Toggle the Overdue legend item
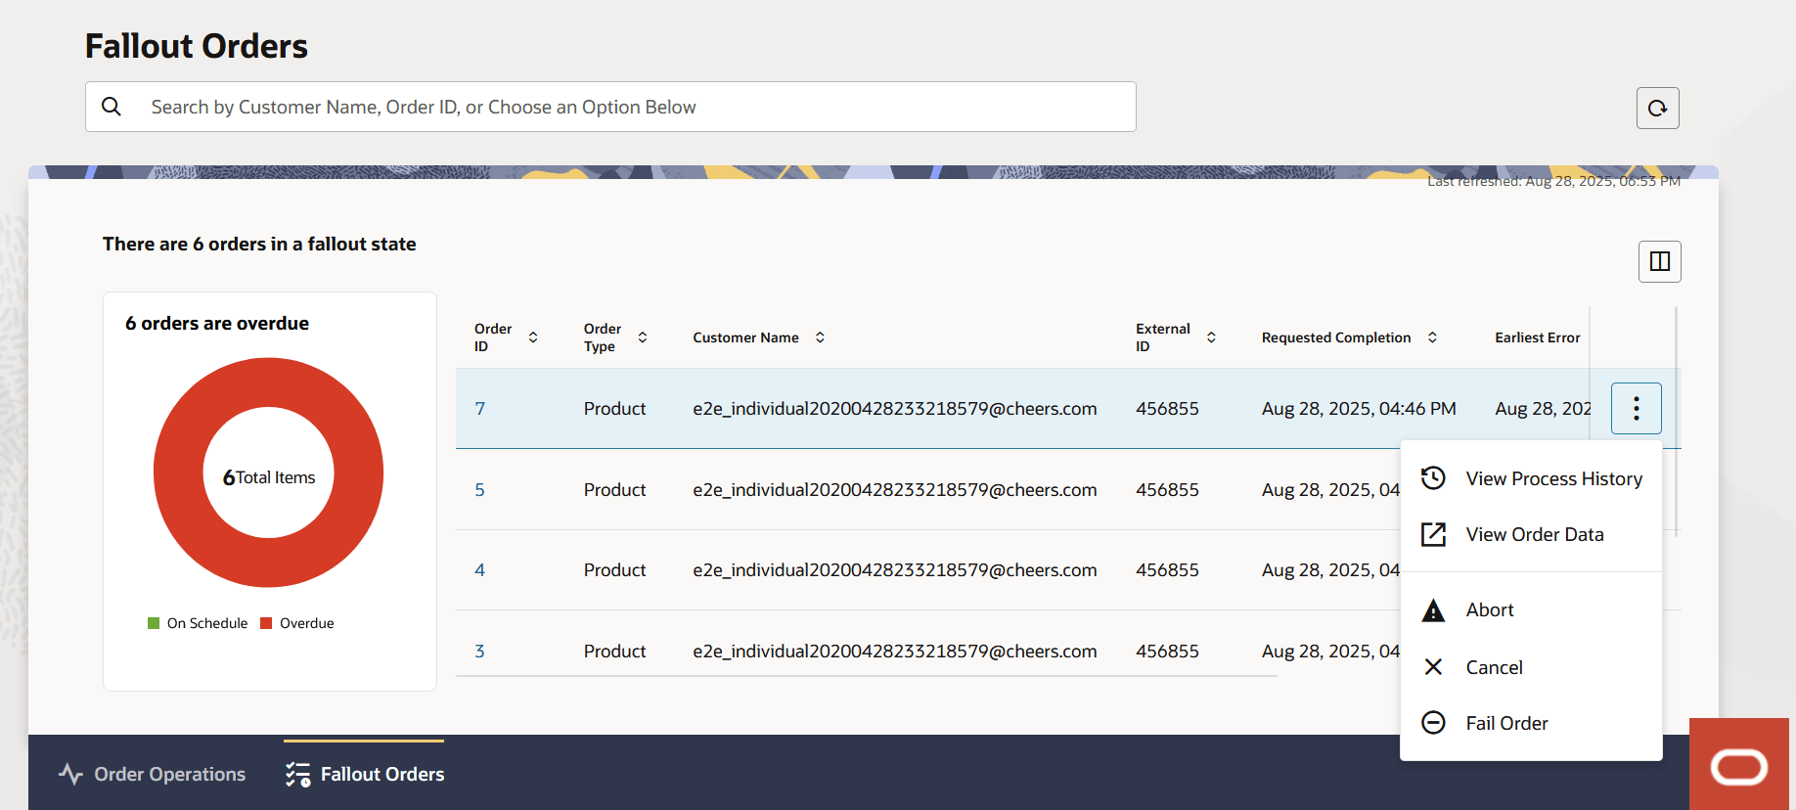Viewport: 1796px width, 810px height. [297, 623]
